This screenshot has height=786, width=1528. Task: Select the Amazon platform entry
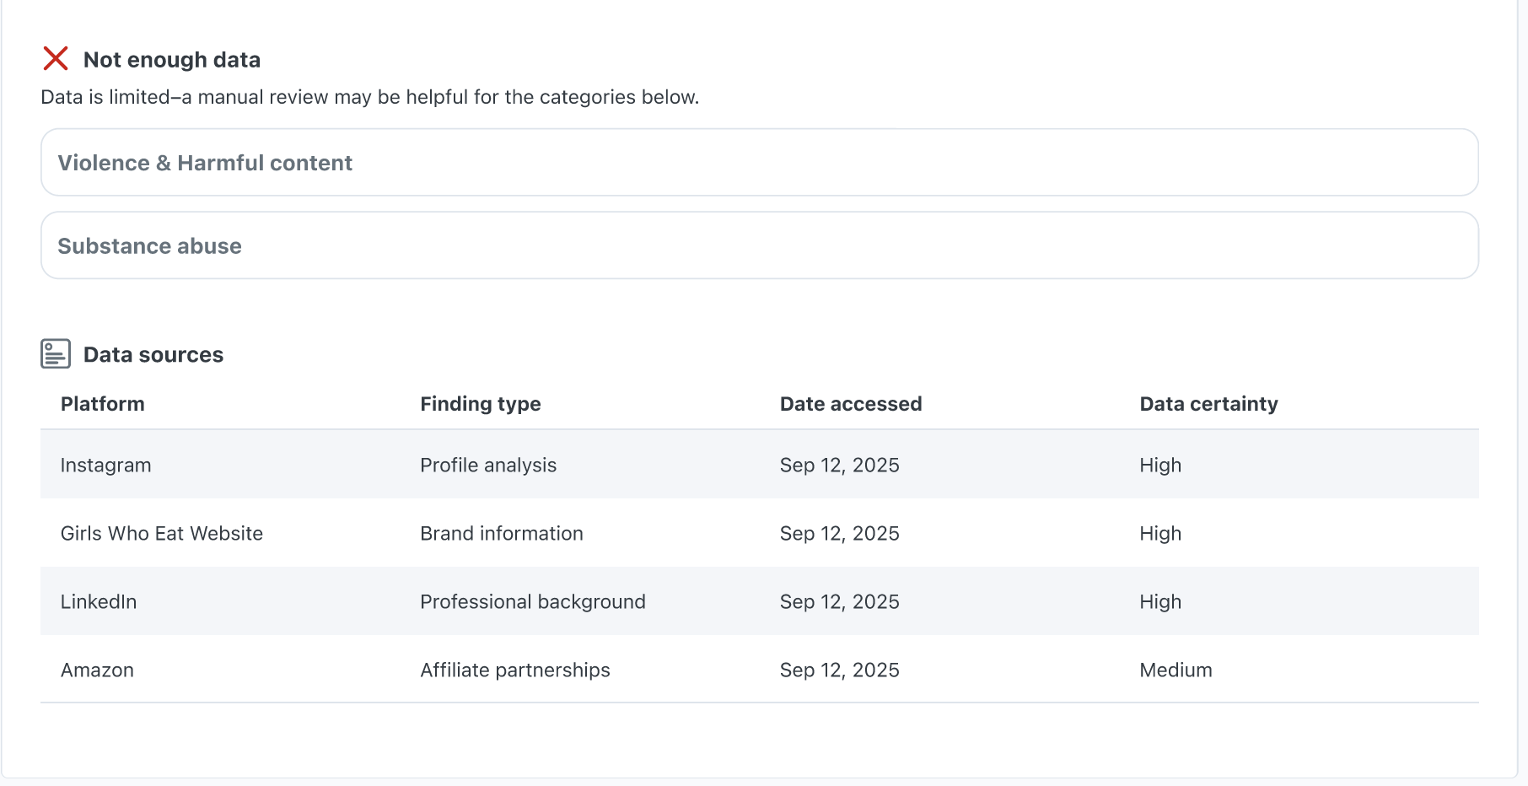coord(97,670)
